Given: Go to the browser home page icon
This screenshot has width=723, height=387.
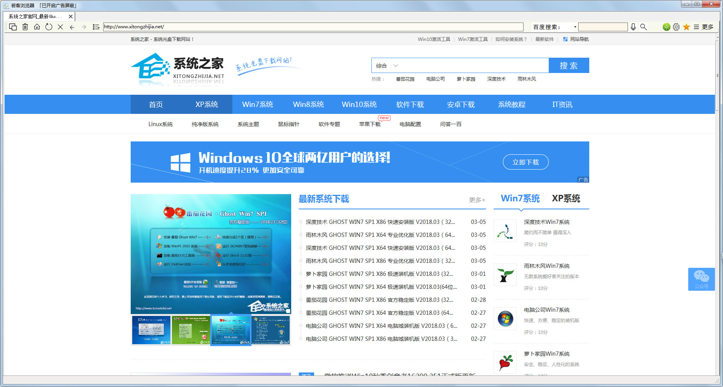Looking at the screenshot, I should coord(37,27).
